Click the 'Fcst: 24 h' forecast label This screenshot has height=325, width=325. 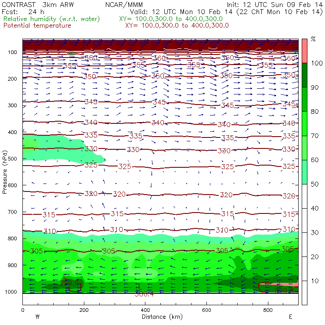(23, 12)
